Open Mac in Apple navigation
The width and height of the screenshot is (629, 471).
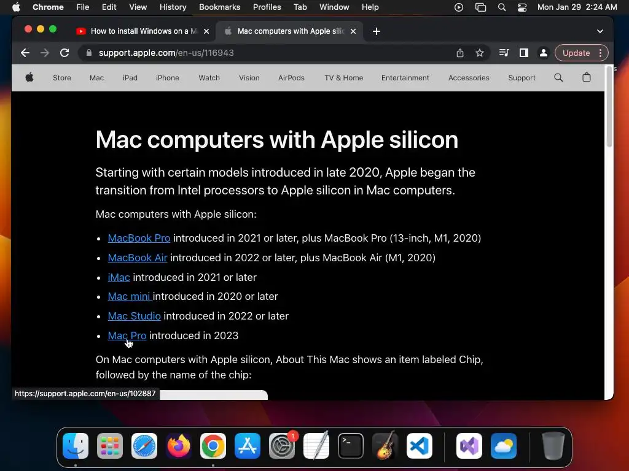(x=96, y=78)
